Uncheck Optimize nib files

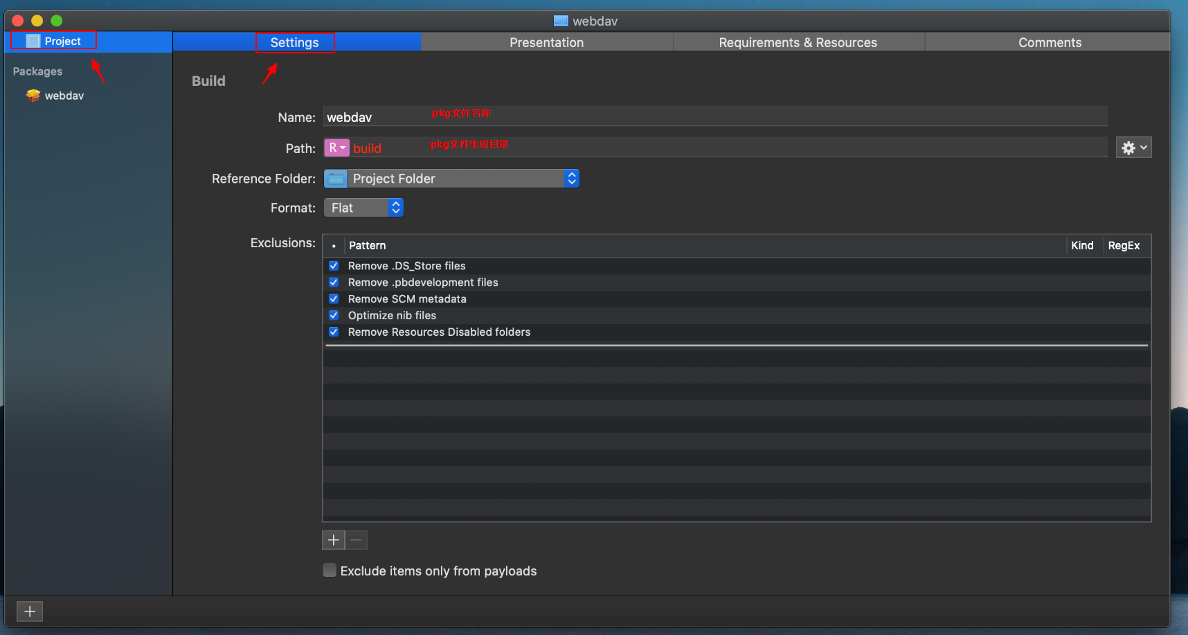tap(334, 316)
